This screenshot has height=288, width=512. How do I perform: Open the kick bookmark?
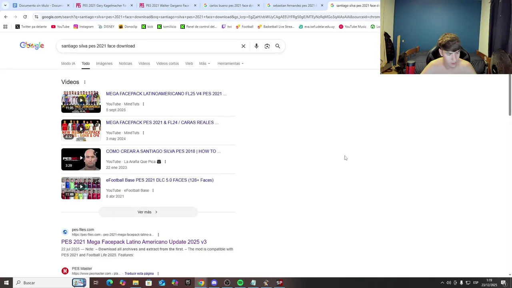147,27
